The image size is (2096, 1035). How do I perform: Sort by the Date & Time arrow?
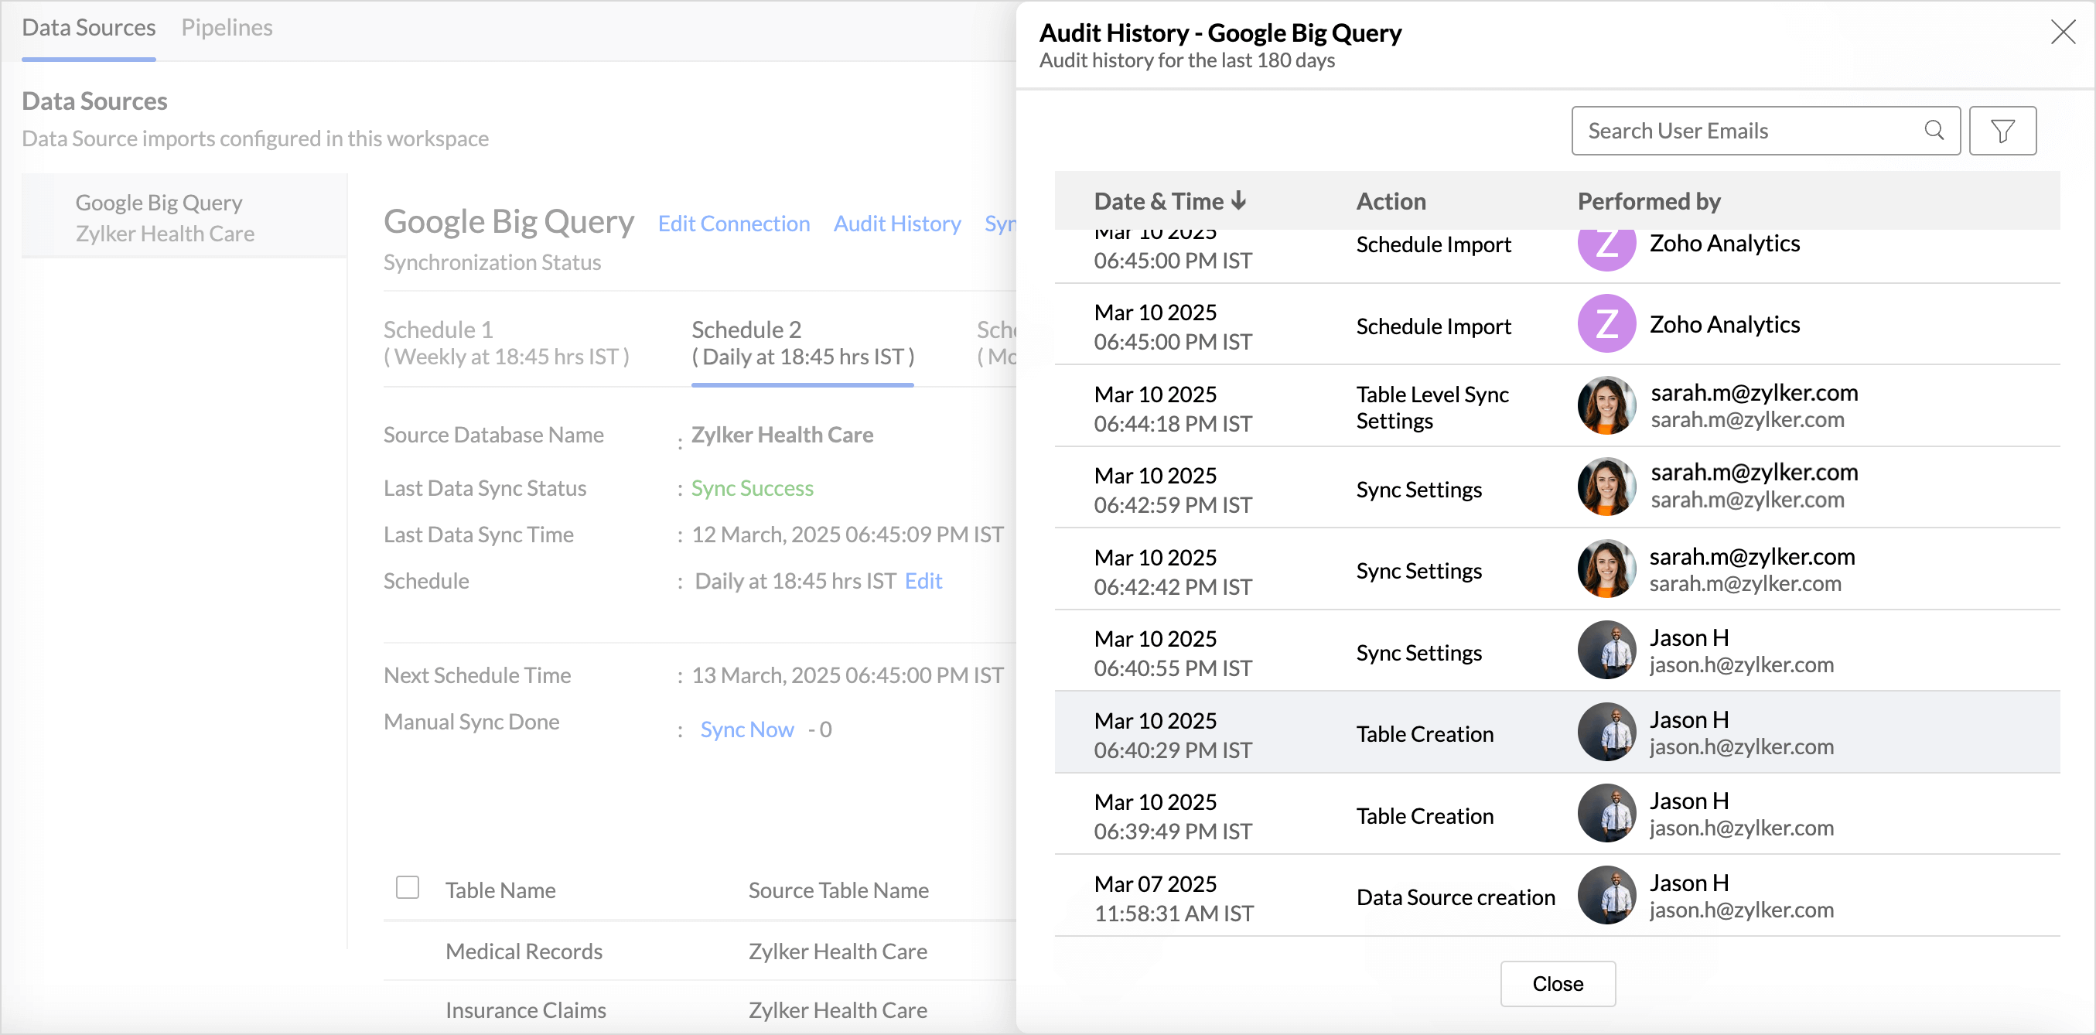click(x=1239, y=200)
